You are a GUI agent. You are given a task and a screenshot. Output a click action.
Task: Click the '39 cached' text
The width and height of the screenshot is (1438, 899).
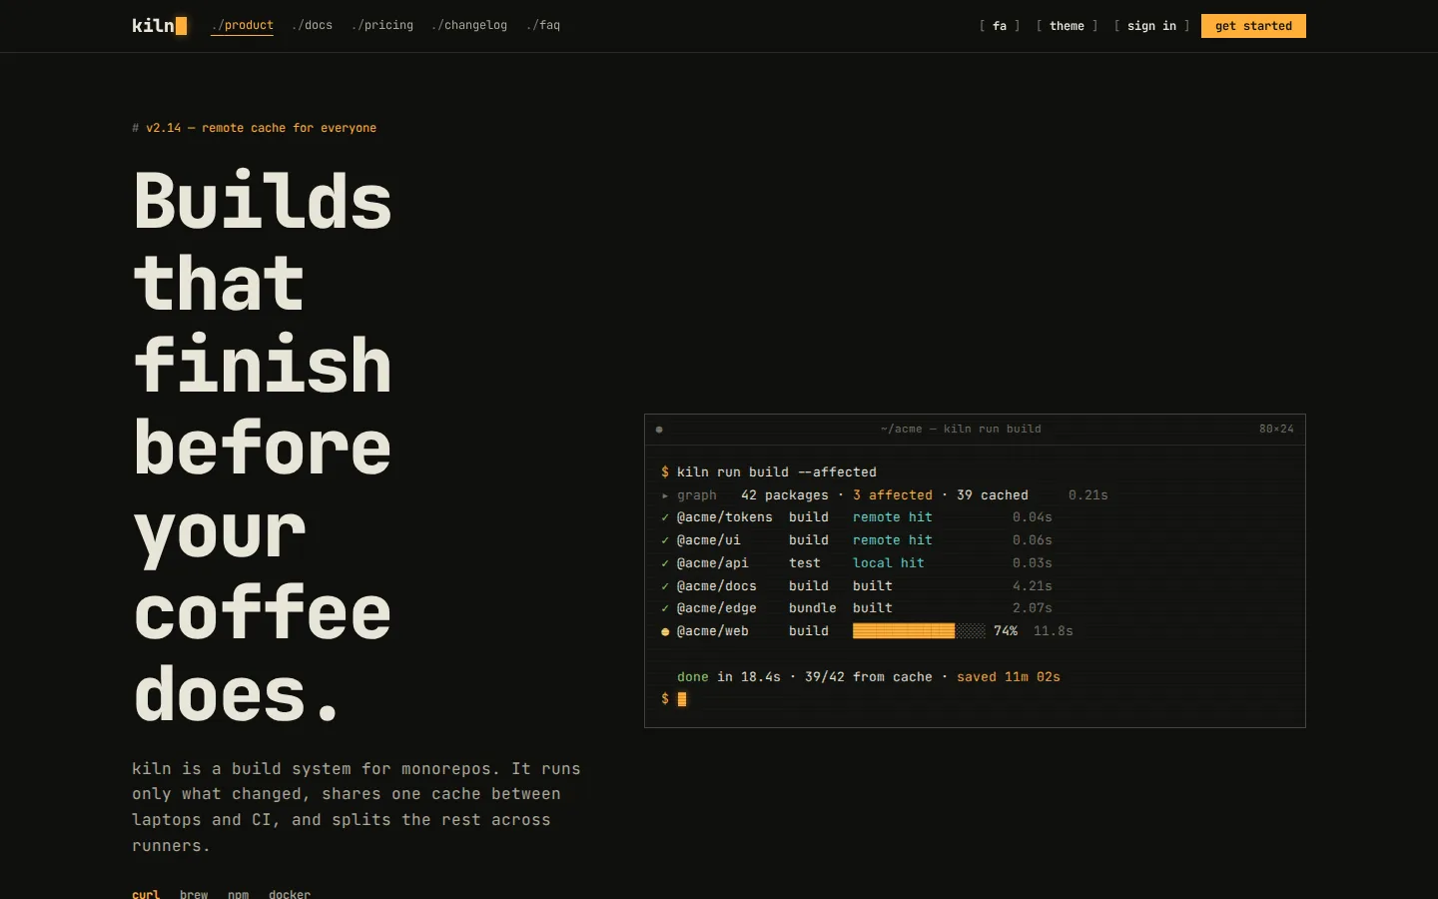click(x=993, y=494)
